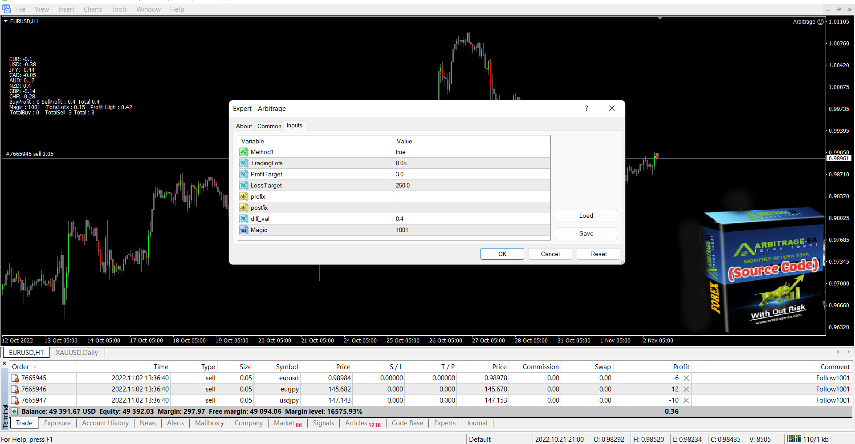Close the eurjpy order 7665946 X icon
855x444 pixels.
tap(686, 389)
